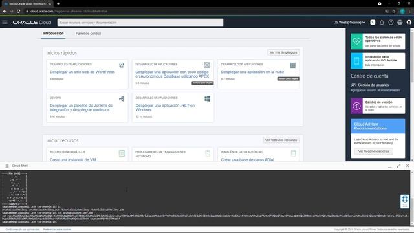Viewport: 414px width, 233px height.
Task: Click the floating help lifebuoy widget
Action: [405, 201]
